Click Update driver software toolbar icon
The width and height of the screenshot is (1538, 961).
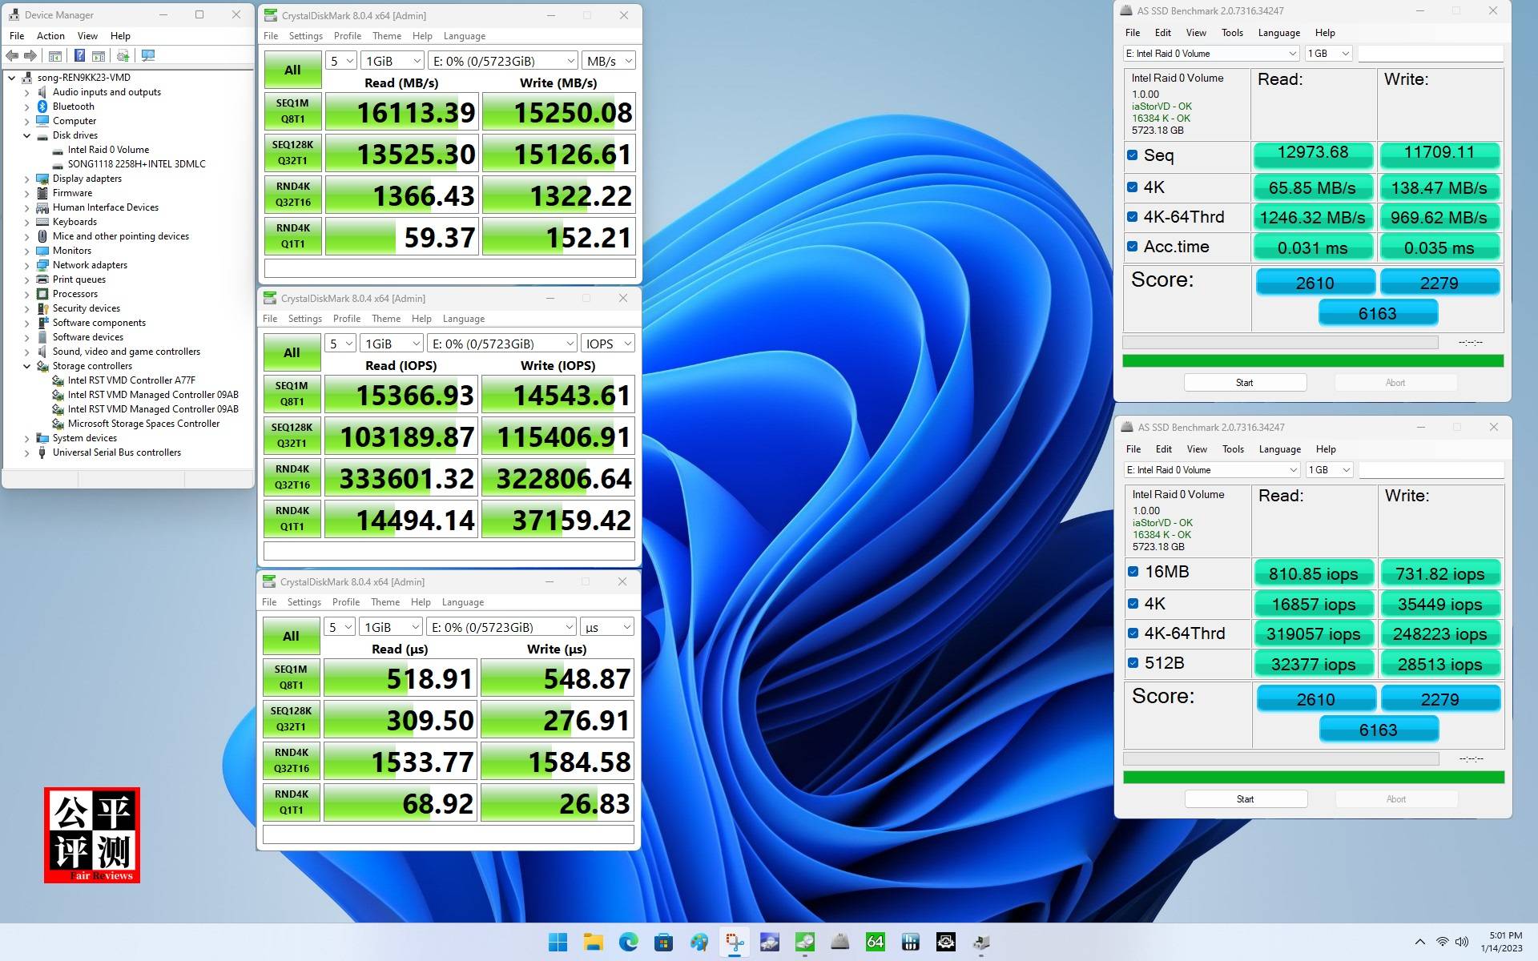pos(123,55)
